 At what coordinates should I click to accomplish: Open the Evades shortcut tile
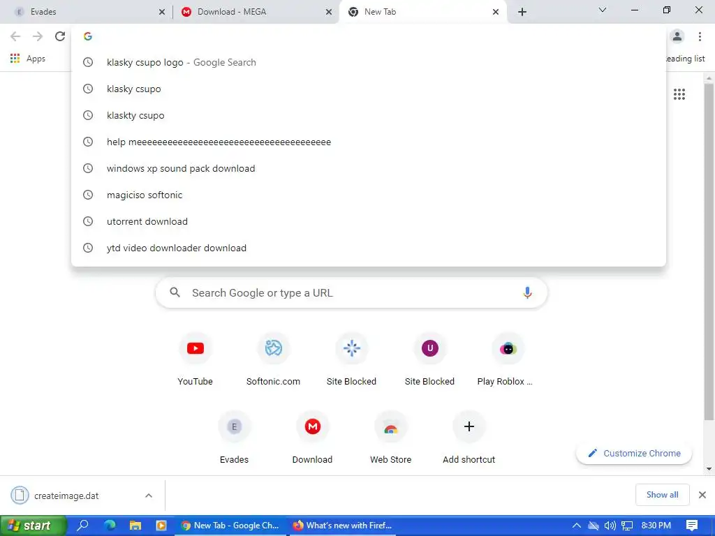(x=235, y=438)
